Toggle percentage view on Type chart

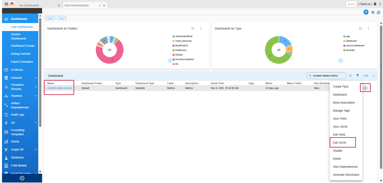(x=341, y=61)
